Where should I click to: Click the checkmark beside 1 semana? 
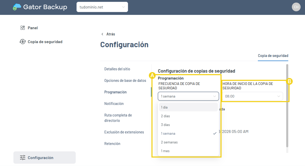pyautogui.click(x=215, y=133)
